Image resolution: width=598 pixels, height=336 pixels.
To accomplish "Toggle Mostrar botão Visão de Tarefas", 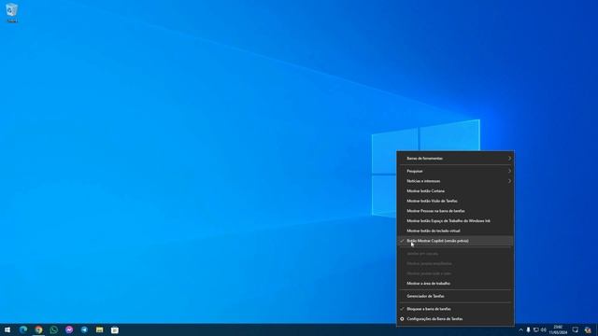I will point(455,201).
